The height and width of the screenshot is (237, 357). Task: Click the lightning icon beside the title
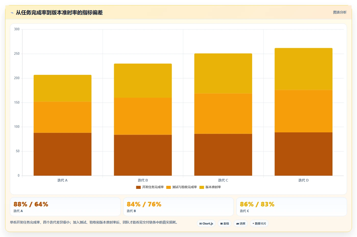click(x=12, y=13)
